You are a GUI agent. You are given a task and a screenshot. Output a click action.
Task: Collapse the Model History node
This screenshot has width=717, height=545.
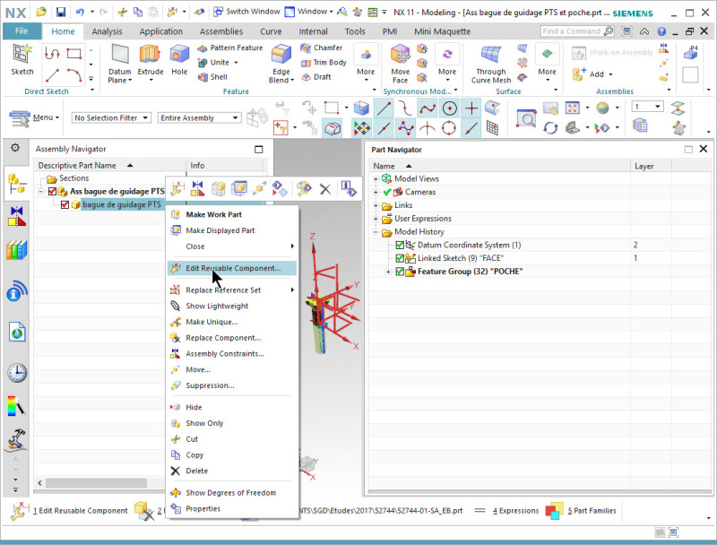tap(376, 232)
